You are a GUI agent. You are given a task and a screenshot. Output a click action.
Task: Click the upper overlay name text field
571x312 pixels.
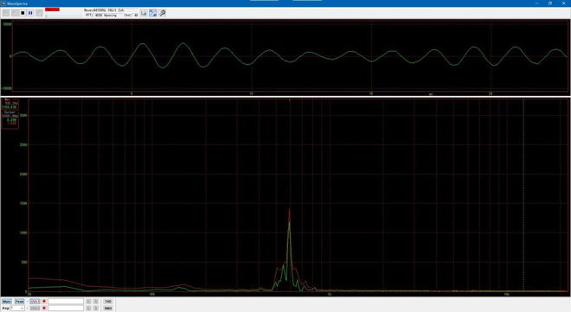[x=66, y=302]
